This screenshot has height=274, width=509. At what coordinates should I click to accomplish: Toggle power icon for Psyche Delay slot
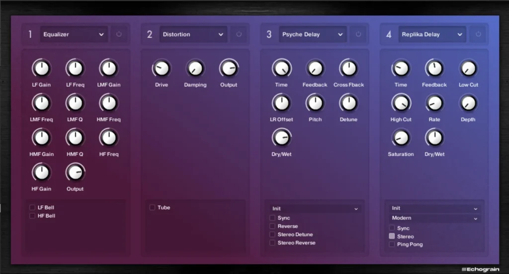358,34
